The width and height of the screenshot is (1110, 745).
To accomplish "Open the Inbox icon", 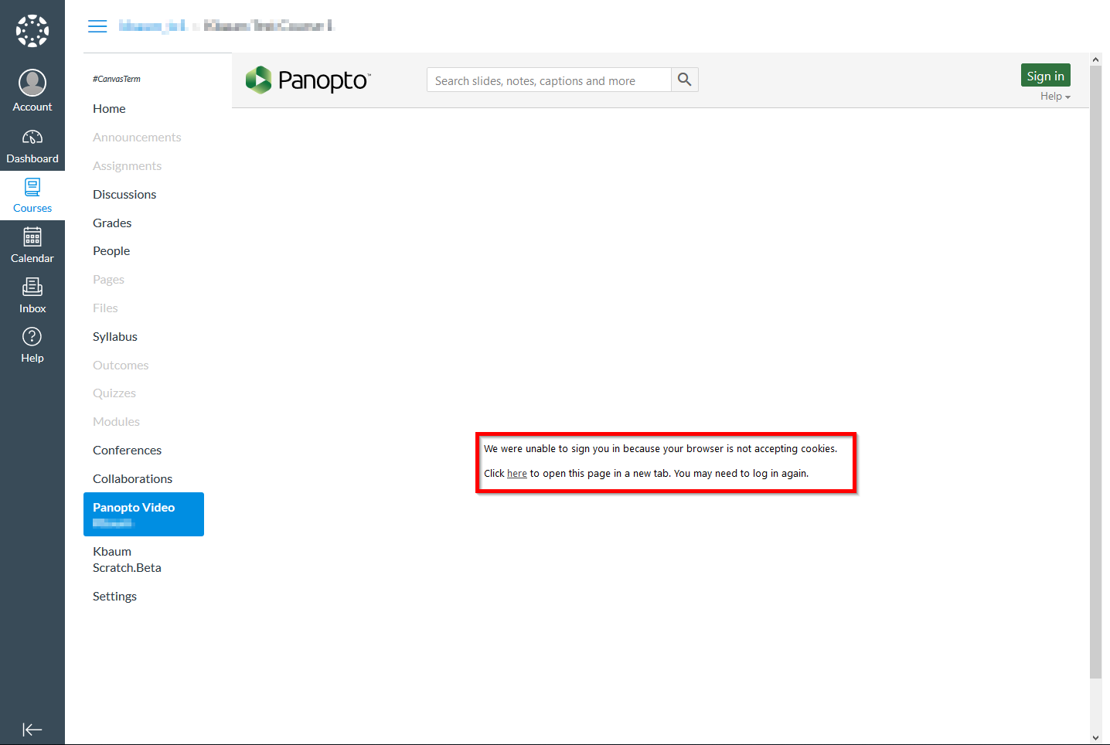I will click(x=32, y=287).
